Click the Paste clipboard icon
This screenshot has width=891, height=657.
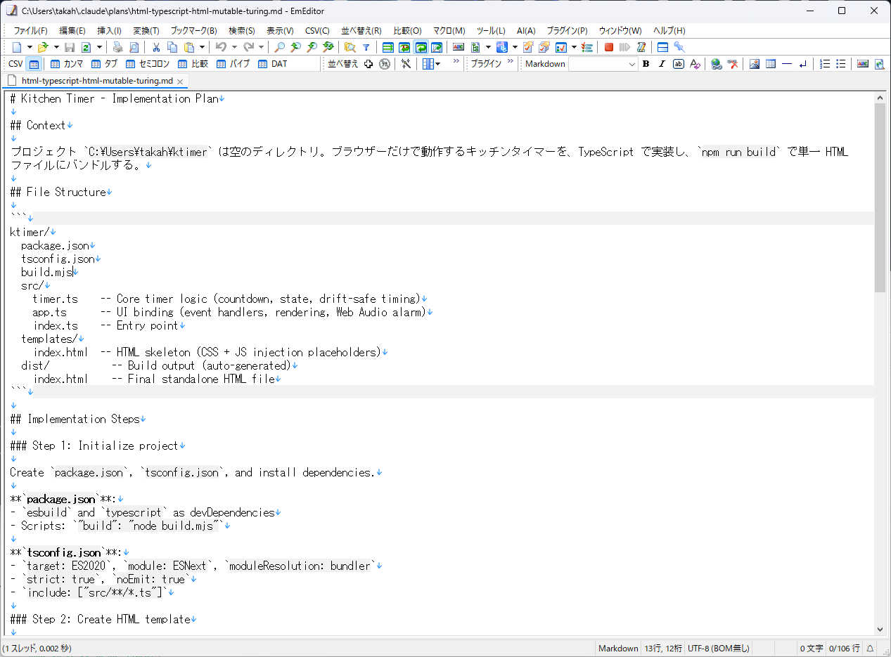pos(189,47)
